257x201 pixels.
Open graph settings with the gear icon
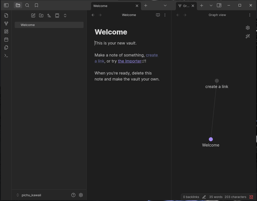(x=248, y=27)
